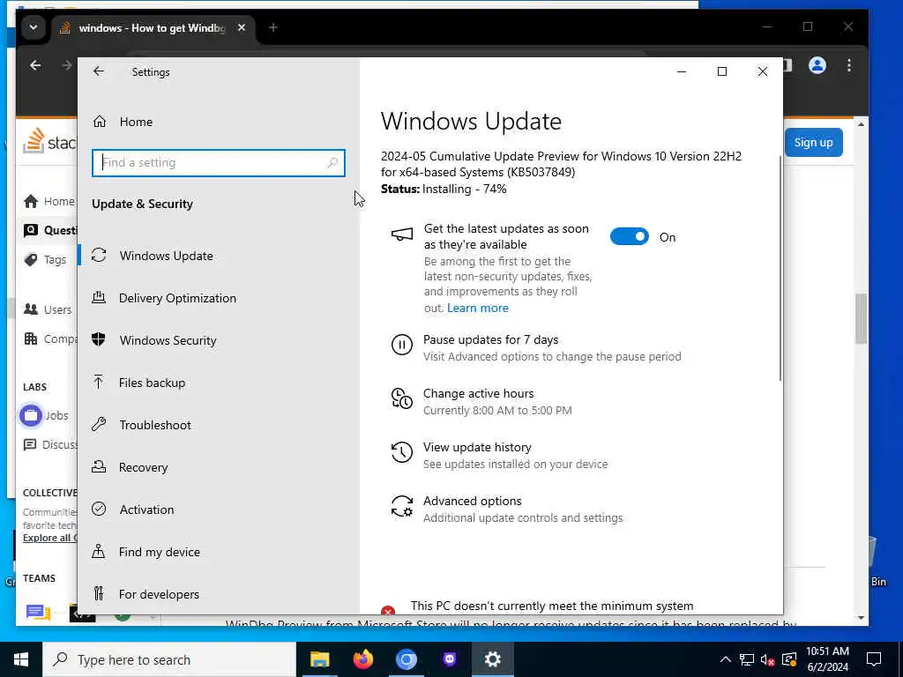Open the browser three-dot menu
The height and width of the screenshot is (677, 903).
[849, 65]
